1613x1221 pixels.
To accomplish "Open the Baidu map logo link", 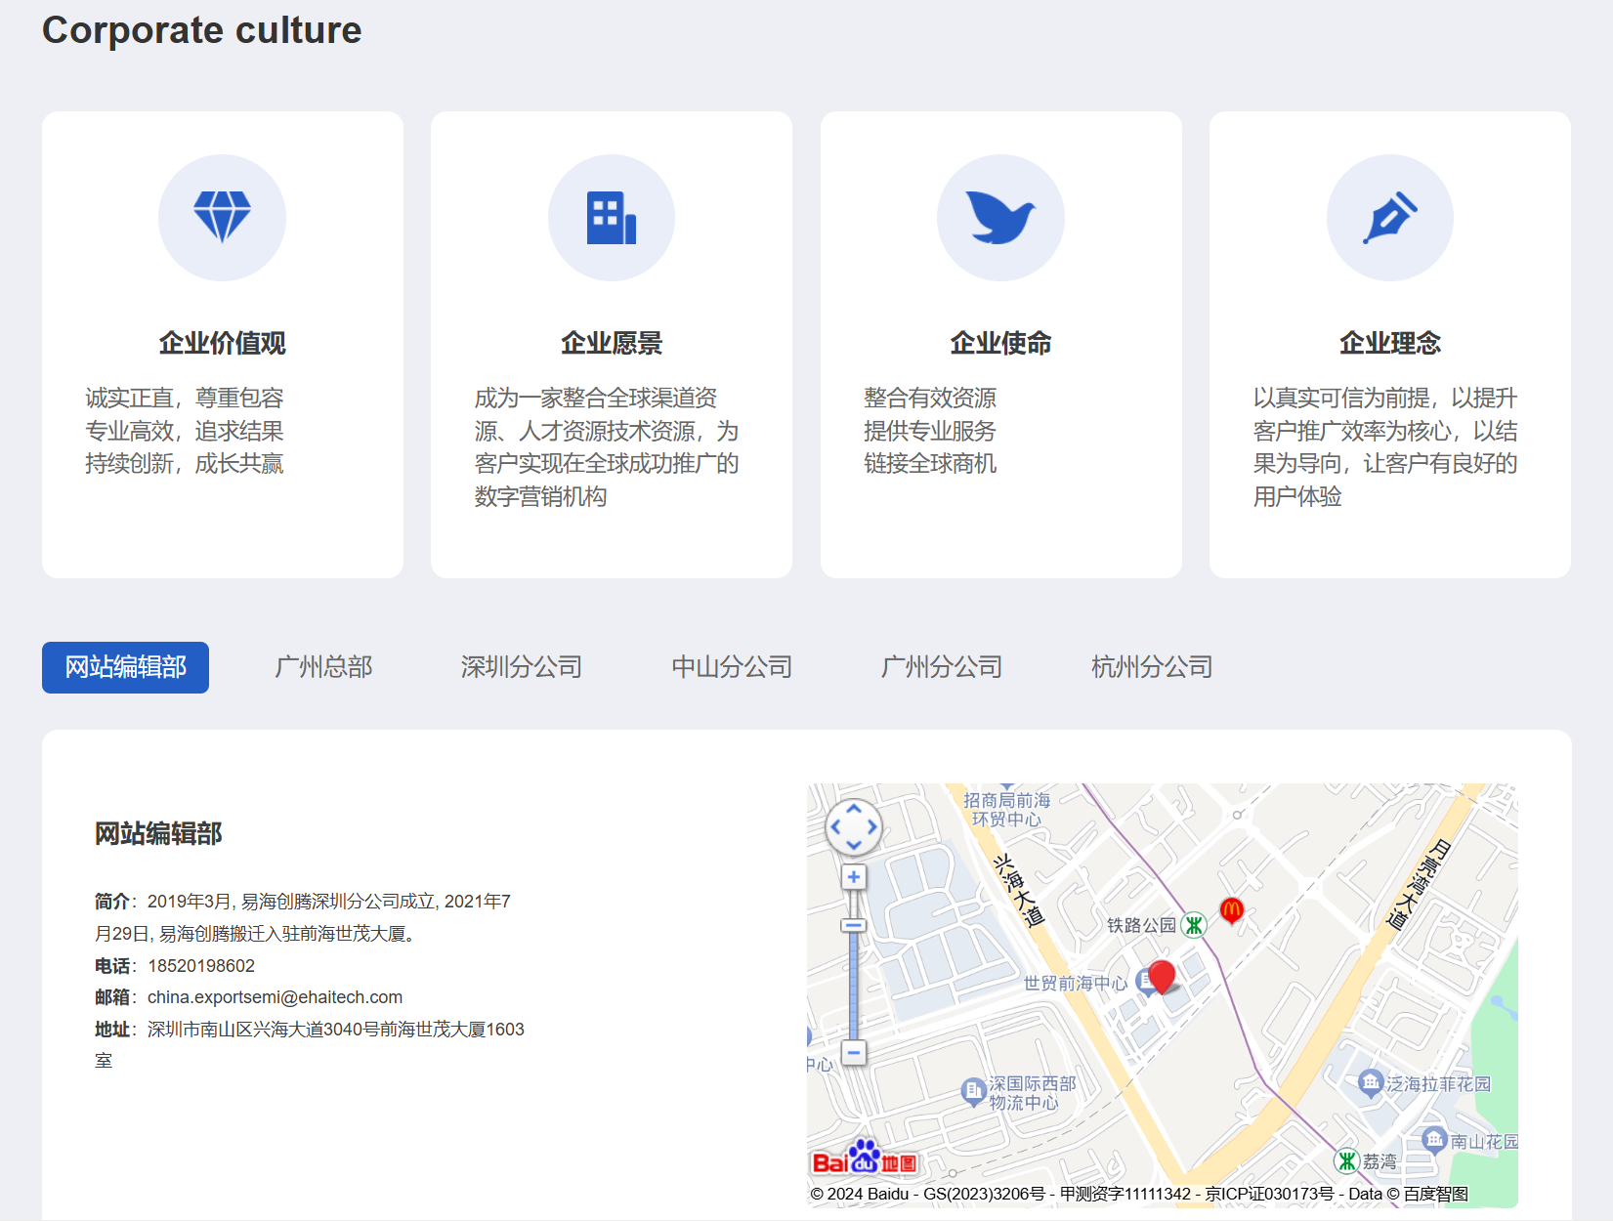I will pyautogui.click(x=865, y=1158).
